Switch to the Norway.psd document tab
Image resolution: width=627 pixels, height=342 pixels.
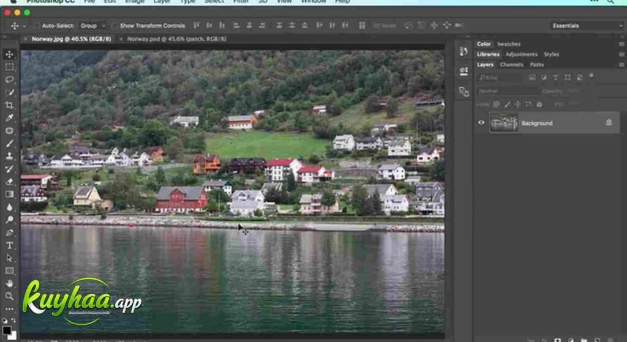click(177, 39)
